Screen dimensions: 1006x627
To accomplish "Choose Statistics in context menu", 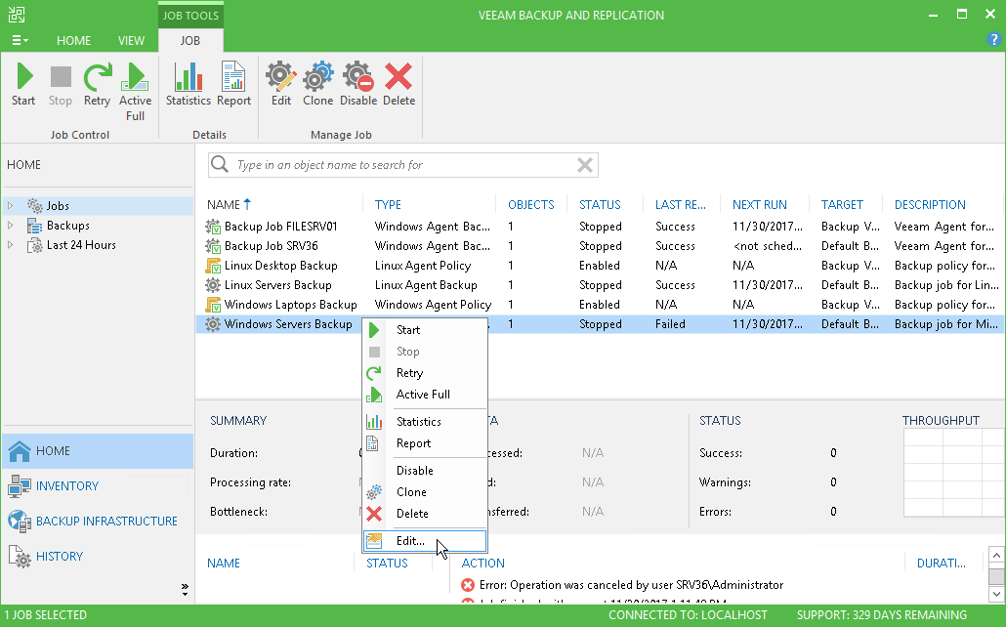I will click(x=425, y=422).
